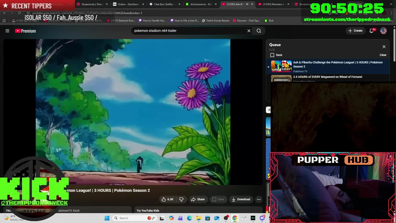The image size is (396, 223).
Task: Open Microsoft Edge from the taskbar
Action: (x=189, y=218)
